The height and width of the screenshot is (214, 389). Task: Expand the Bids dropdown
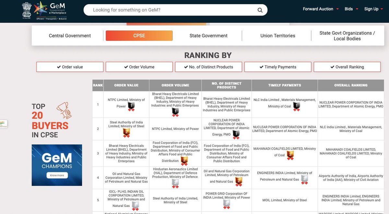coord(351,9)
